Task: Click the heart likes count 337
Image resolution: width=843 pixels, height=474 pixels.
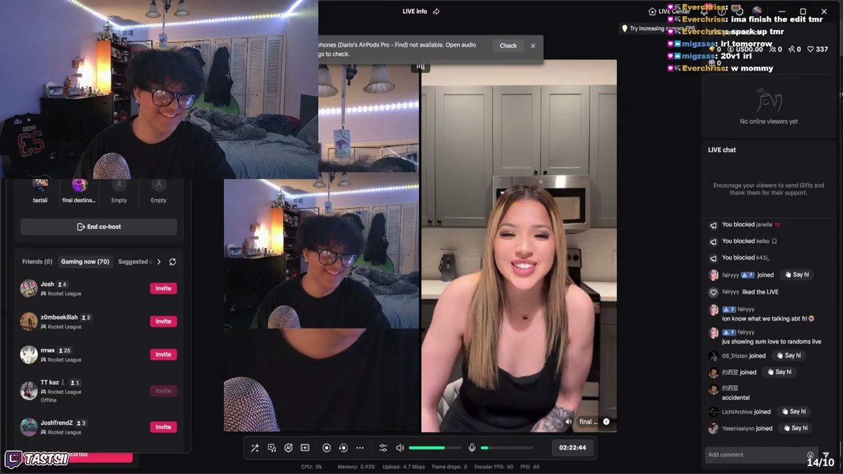Action: point(816,49)
